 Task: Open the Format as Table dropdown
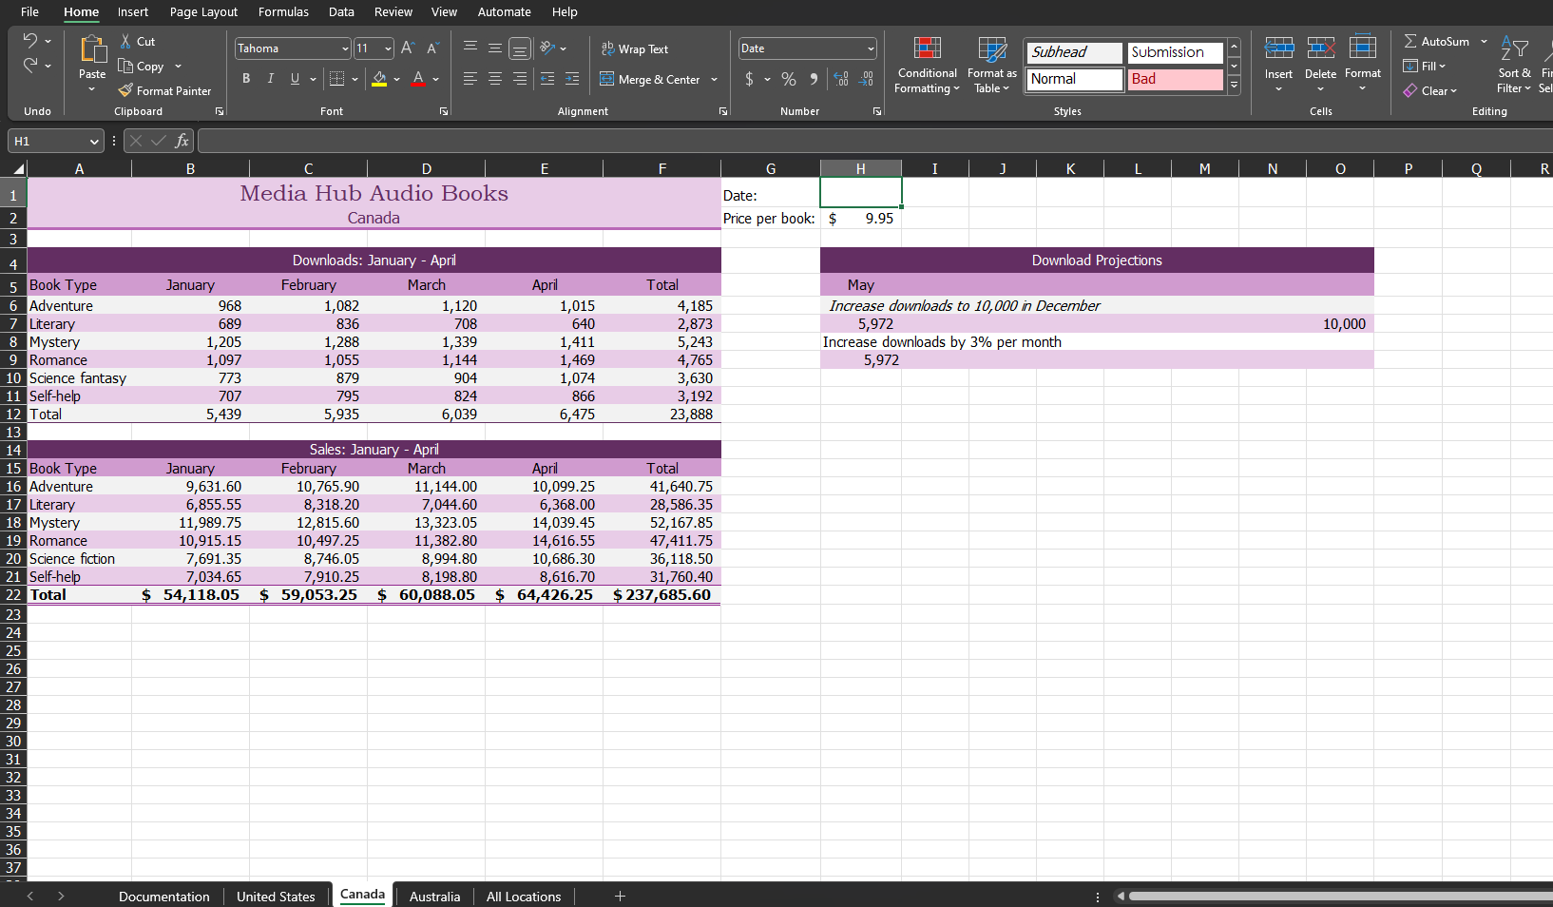point(992,65)
